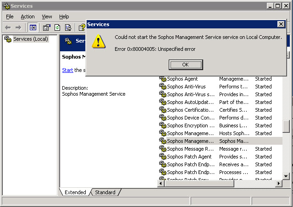Click the Started status of Sophos Encryption
The height and width of the screenshot is (207, 293).
pyautogui.click(x=263, y=125)
